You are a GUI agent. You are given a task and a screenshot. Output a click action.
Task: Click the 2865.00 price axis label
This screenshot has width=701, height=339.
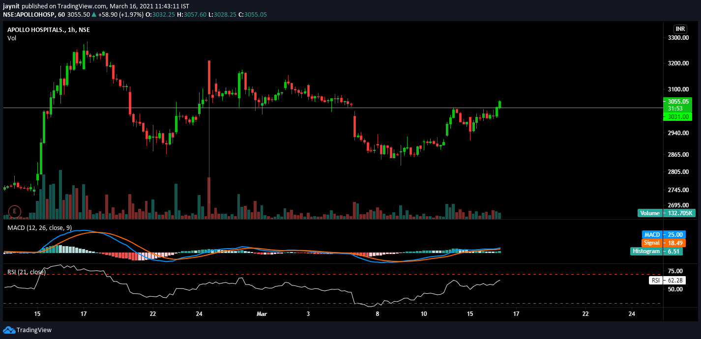(x=678, y=155)
